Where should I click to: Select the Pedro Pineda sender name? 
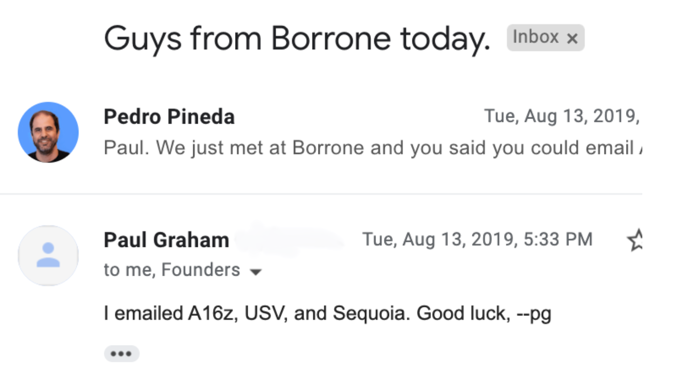[169, 116]
